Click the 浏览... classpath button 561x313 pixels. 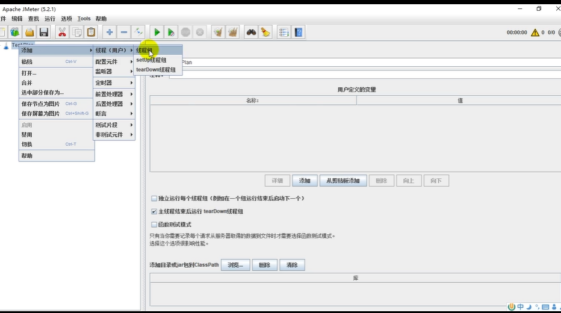(x=235, y=265)
